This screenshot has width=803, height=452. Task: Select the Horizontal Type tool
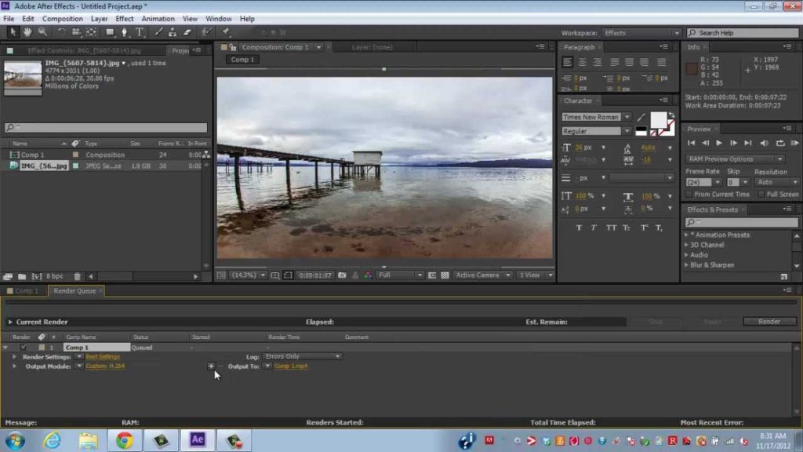click(140, 32)
